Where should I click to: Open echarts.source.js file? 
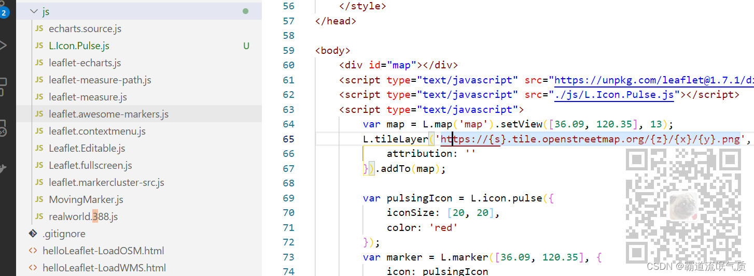(x=85, y=29)
